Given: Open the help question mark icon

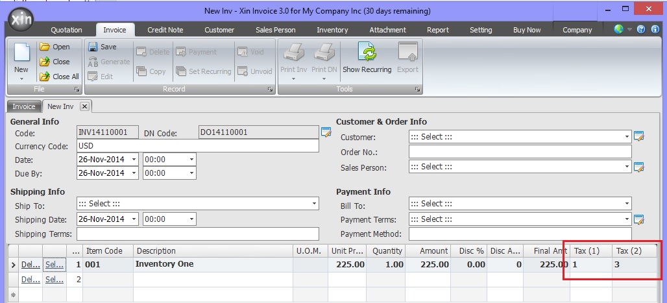Looking at the screenshot, I should pos(642,29).
